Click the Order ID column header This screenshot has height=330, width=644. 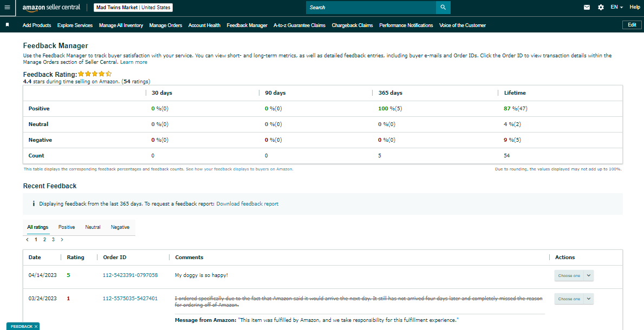click(115, 258)
